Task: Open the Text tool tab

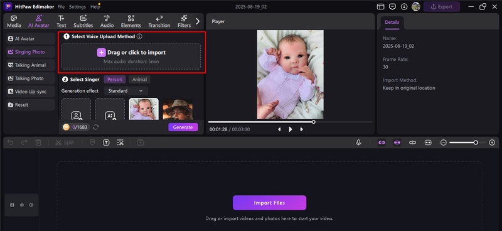Action: pyautogui.click(x=61, y=21)
